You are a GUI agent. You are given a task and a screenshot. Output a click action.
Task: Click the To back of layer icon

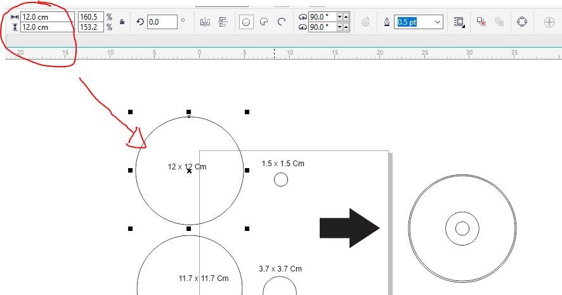[499, 22]
